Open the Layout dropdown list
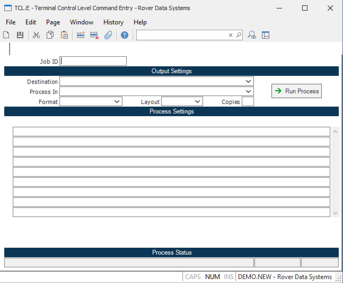Screen dimensions: 343x283 point(197,102)
